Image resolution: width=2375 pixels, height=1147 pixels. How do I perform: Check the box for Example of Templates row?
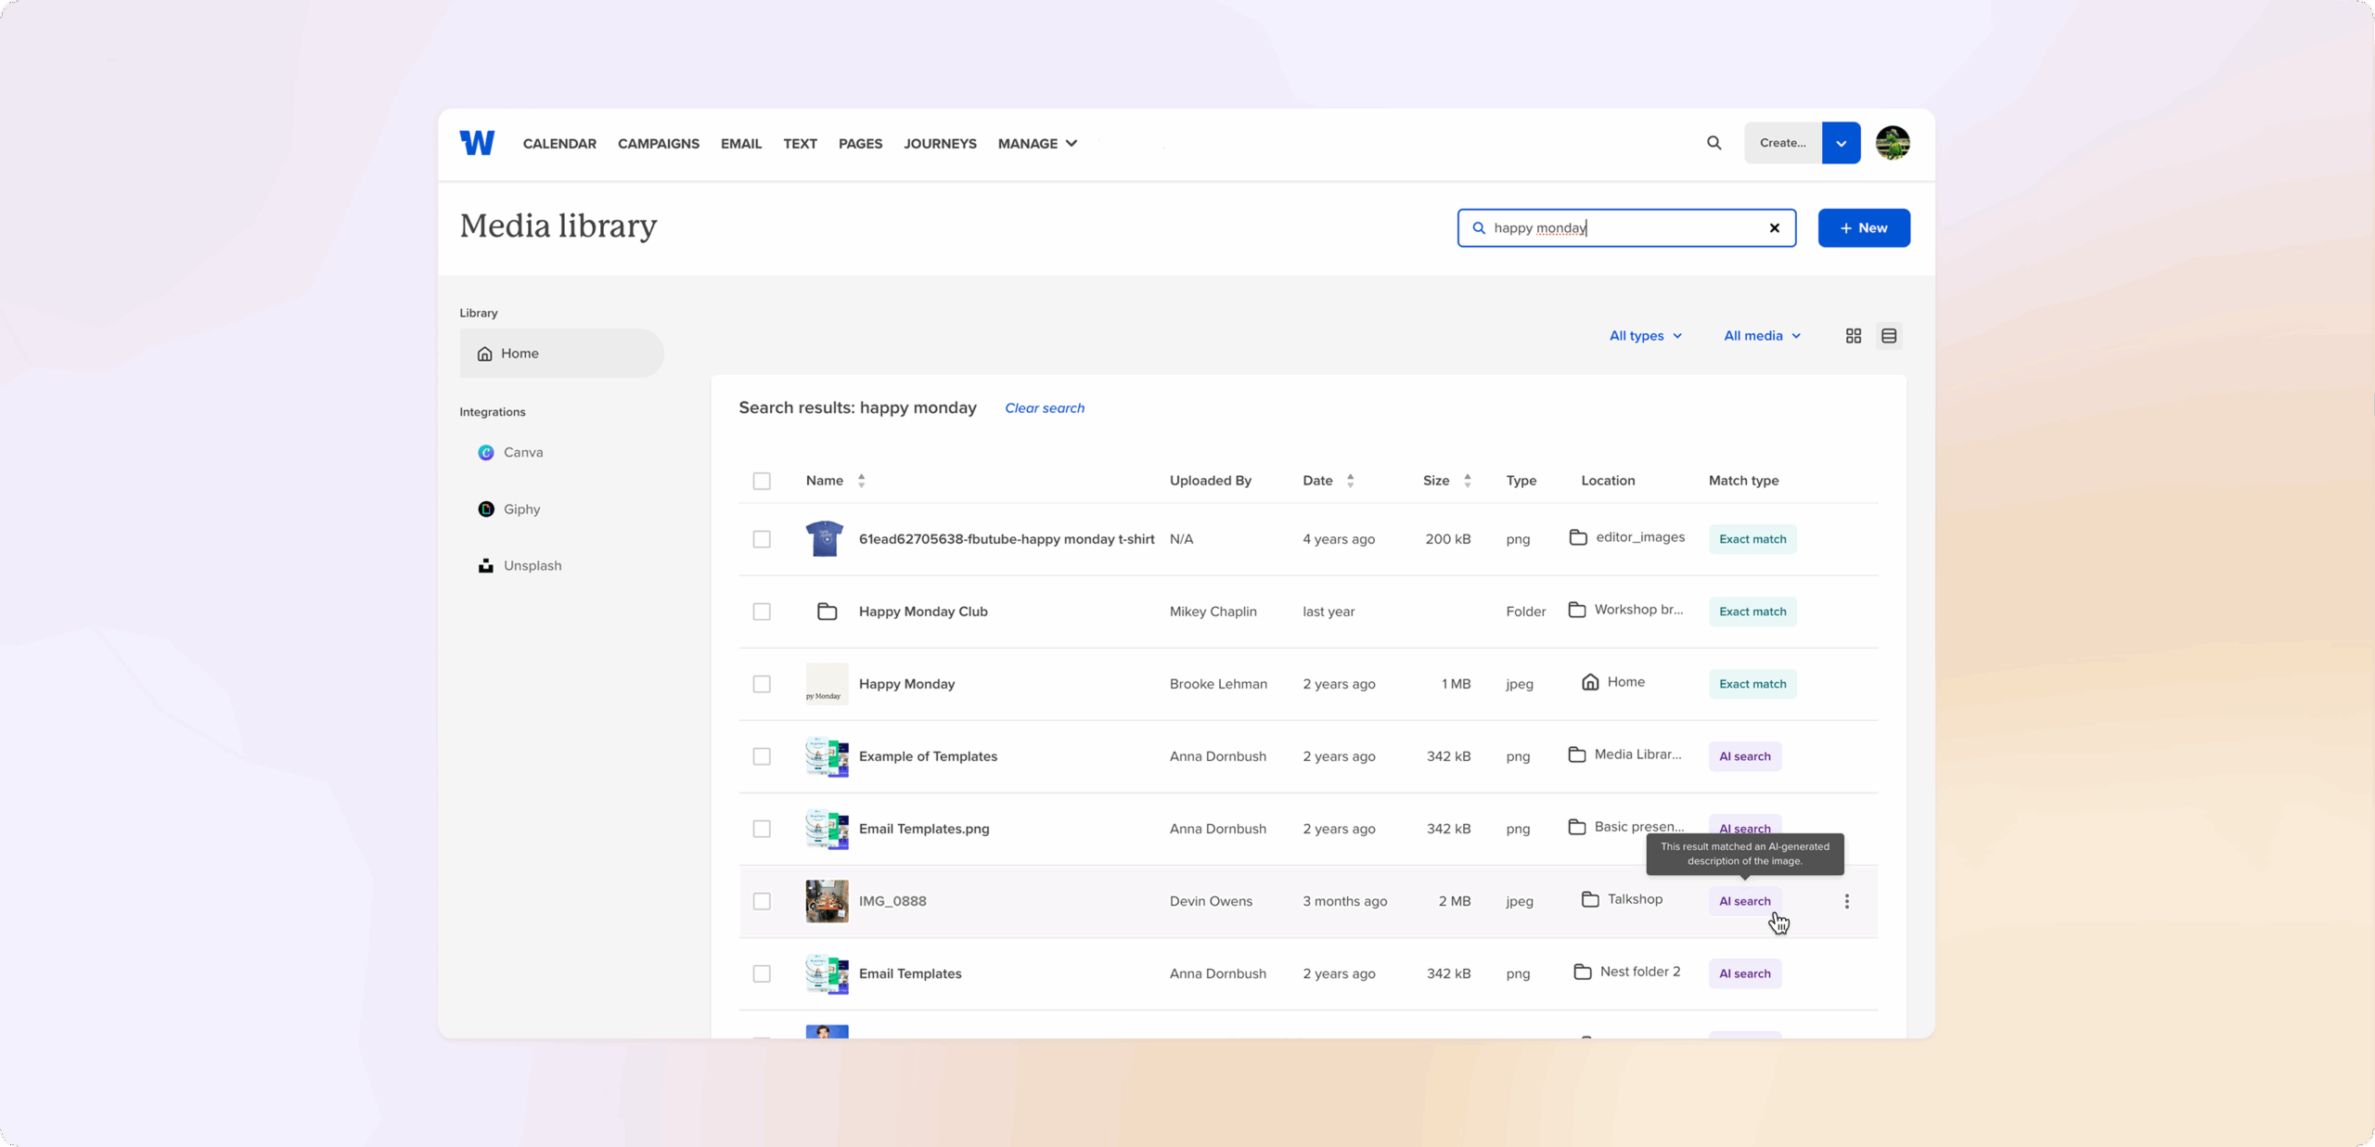click(762, 756)
